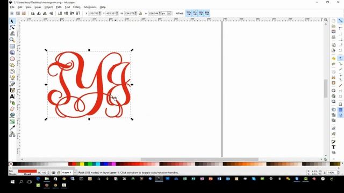Select the Bezier pen tool

(12, 84)
